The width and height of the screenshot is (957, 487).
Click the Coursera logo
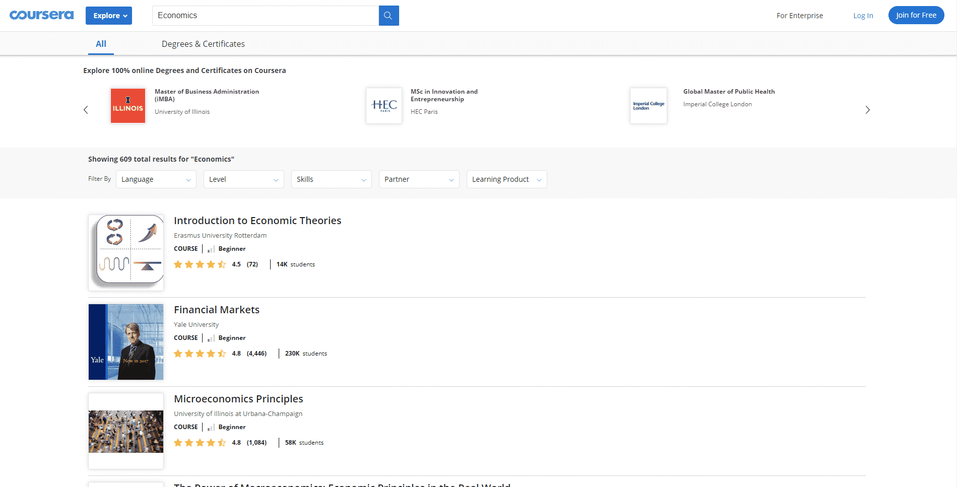(x=41, y=15)
